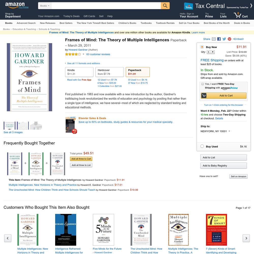Select the Kindle format option
The height and width of the screenshot is (254, 254).
[79, 72]
